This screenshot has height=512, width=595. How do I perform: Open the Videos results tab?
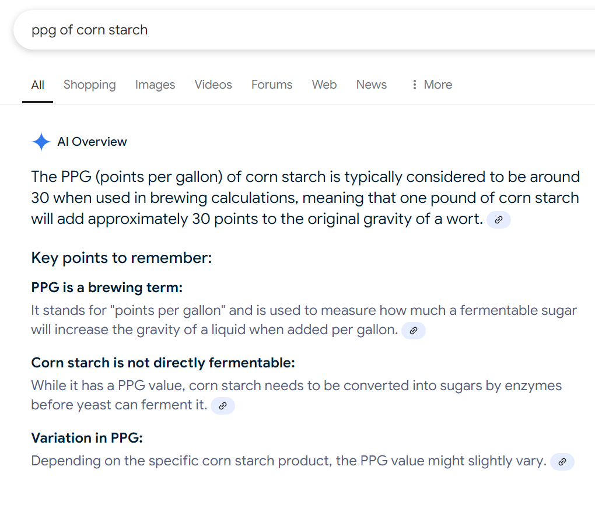[x=213, y=85]
